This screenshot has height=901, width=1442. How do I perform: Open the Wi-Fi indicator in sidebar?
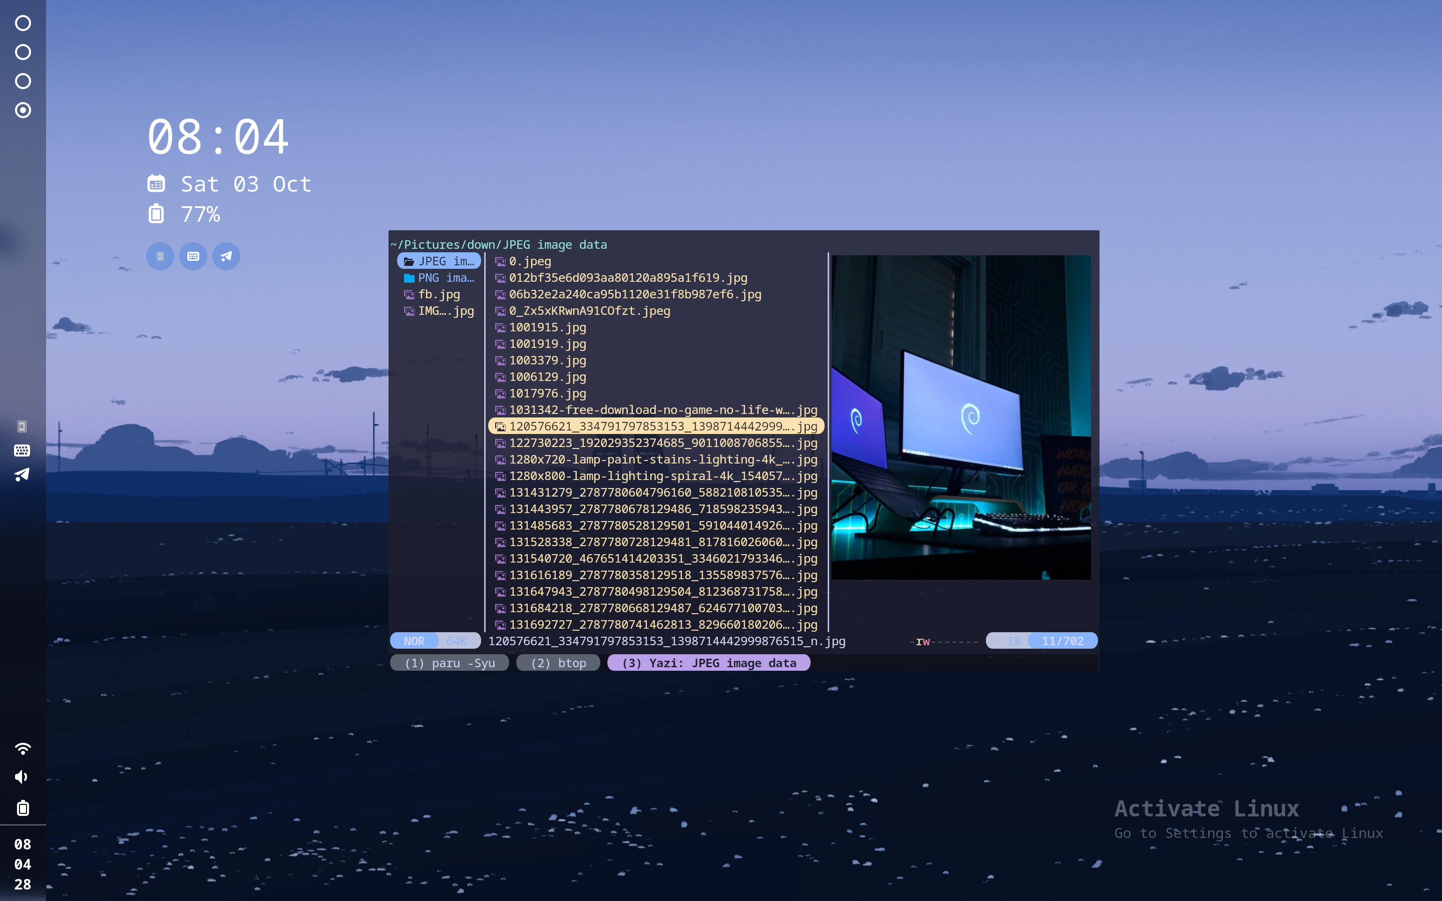23,748
